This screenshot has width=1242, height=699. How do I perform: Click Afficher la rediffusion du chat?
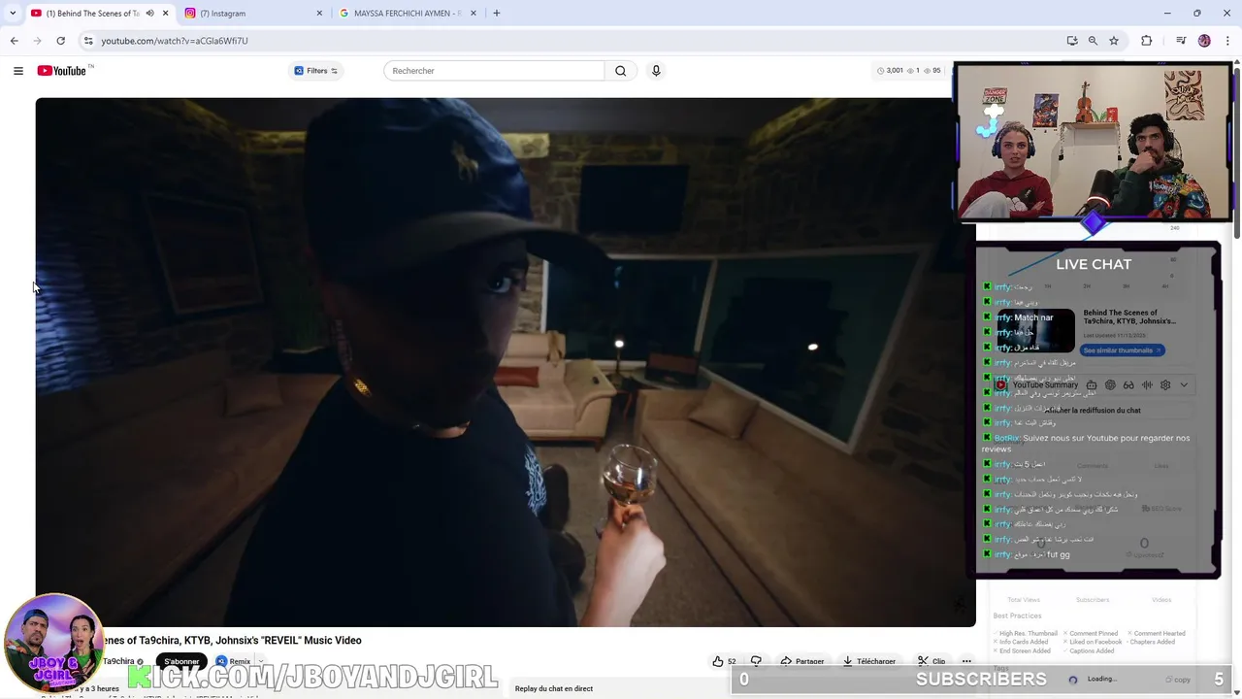[x=1093, y=411]
